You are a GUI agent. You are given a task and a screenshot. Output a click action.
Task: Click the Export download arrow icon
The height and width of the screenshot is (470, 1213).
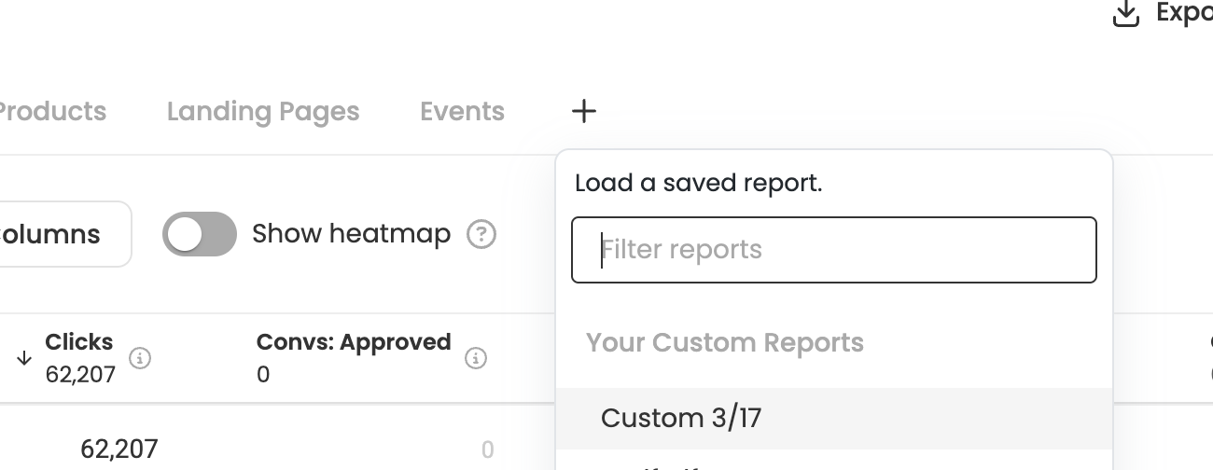click(1126, 14)
